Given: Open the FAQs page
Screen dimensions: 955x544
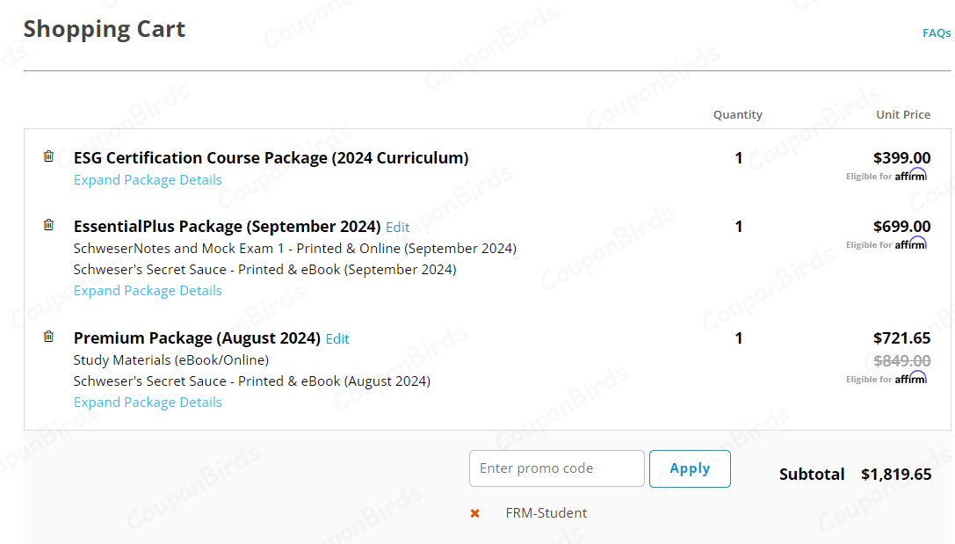Looking at the screenshot, I should coord(937,33).
